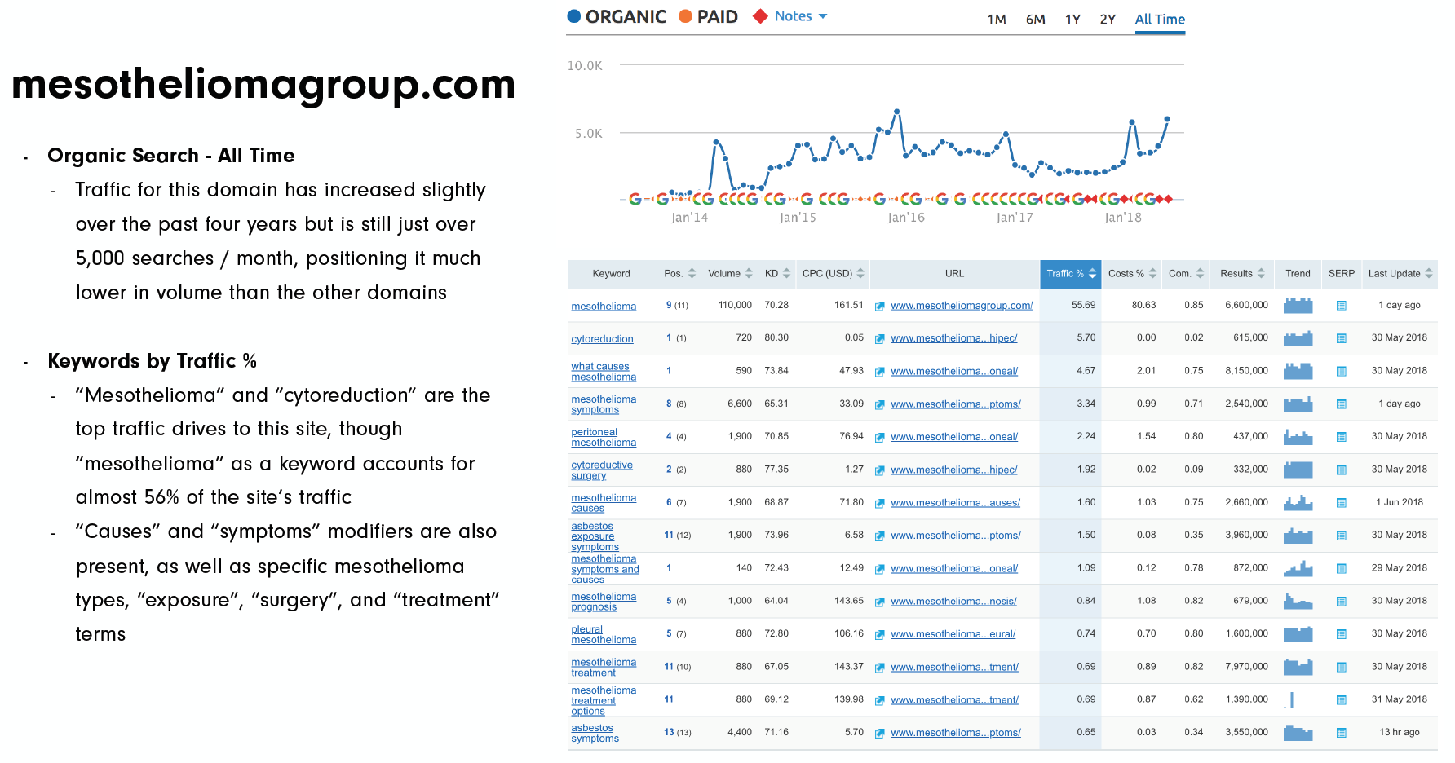This screenshot has height=763, width=1455.
Task: View SERP snapshot for asbestos symptoms row
Action: [1341, 733]
